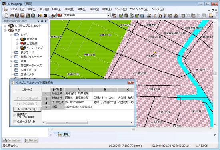Screen dimensions: 220x150
Task: Switch to the Command tab
Action: [12, 140]
